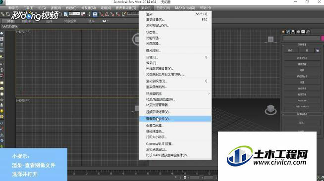Open 比较 RAM 播放器中的媒体(P)... entry
Screen dimensions: 324x181
click(x=175, y=155)
